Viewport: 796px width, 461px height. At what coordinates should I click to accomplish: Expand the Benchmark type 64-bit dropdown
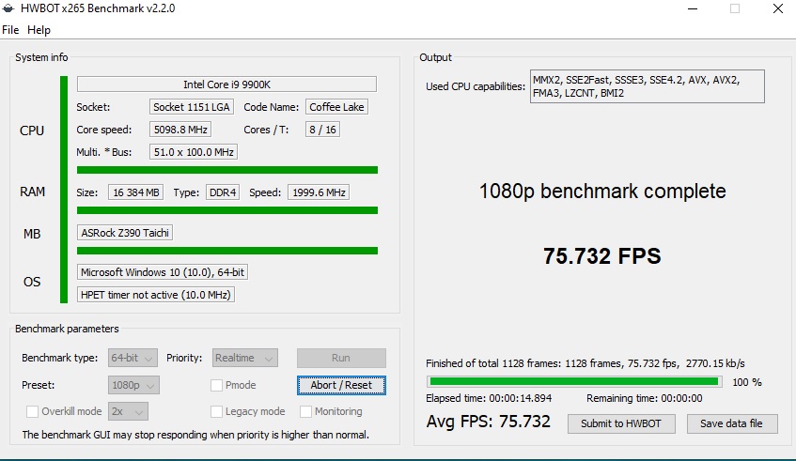pyautogui.click(x=133, y=358)
